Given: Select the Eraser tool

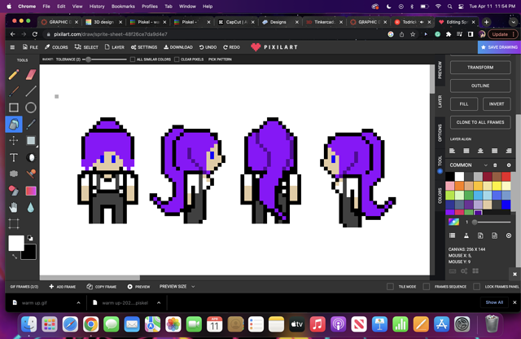Looking at the screenshot, I should 31,74.
